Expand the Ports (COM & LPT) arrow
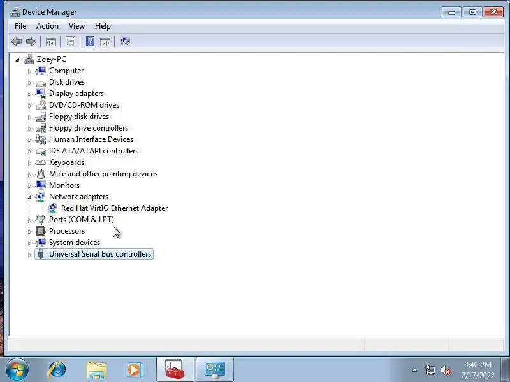The image size is (510, 382). pos(29,220)
